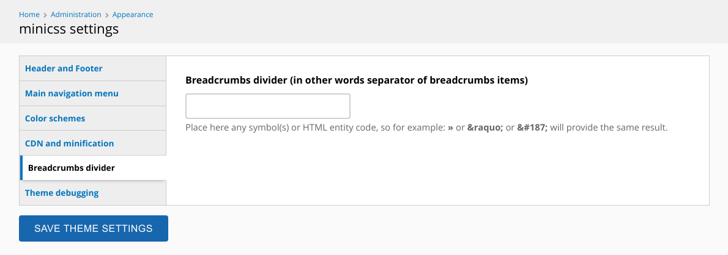Viewport: 728px width, 255px height.
Task: Click the blue active-tab indicator bar
Action: (21, 168)
